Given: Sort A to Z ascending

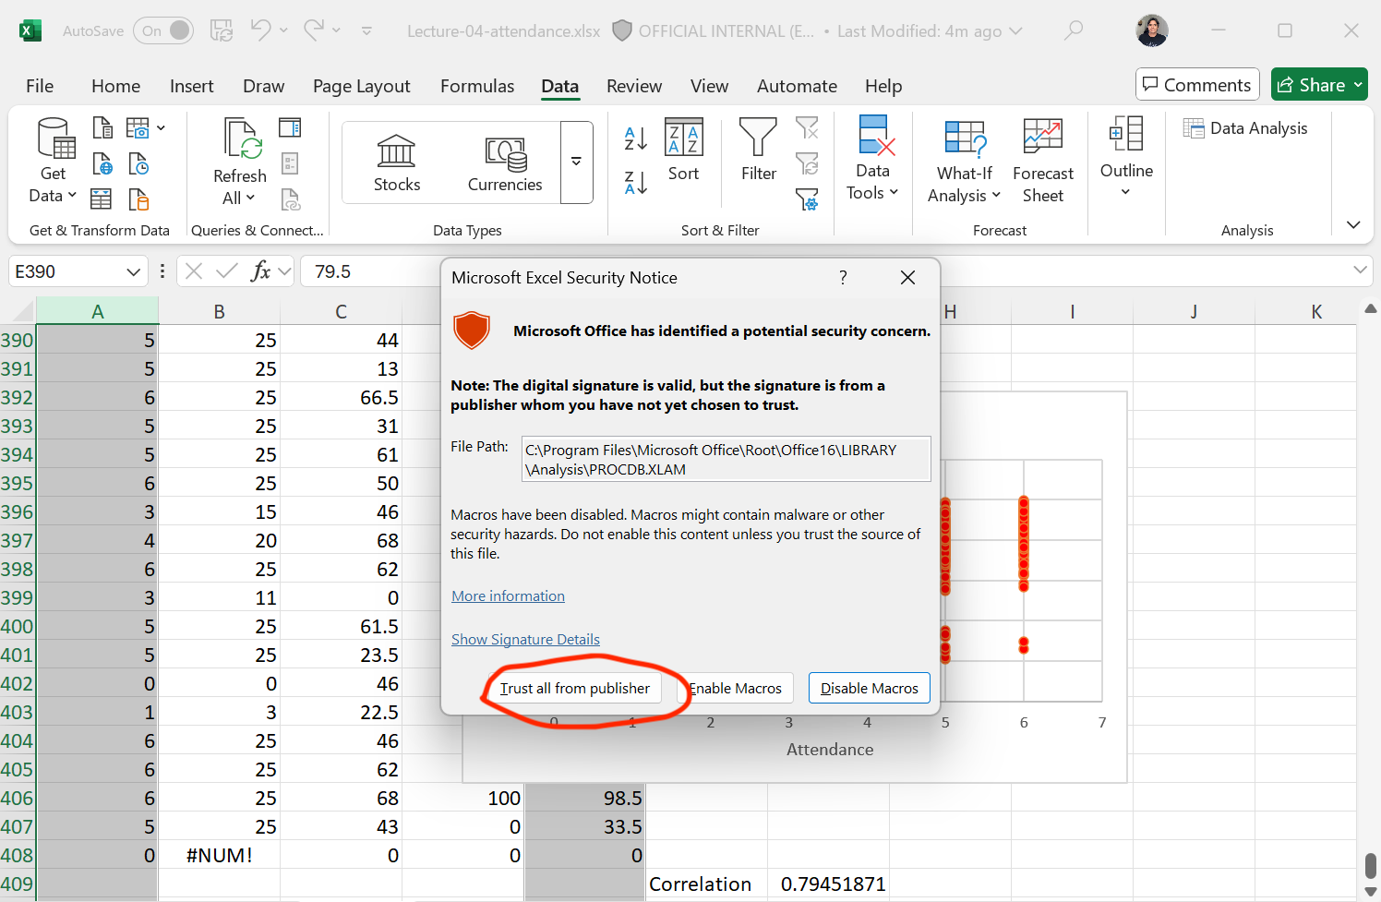Looking at the screenshot, I should (x=636, y=138).
